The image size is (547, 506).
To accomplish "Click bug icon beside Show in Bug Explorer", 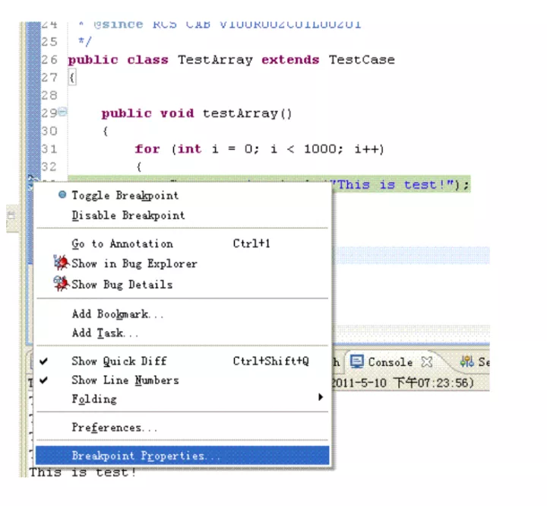I will (62, 263).
